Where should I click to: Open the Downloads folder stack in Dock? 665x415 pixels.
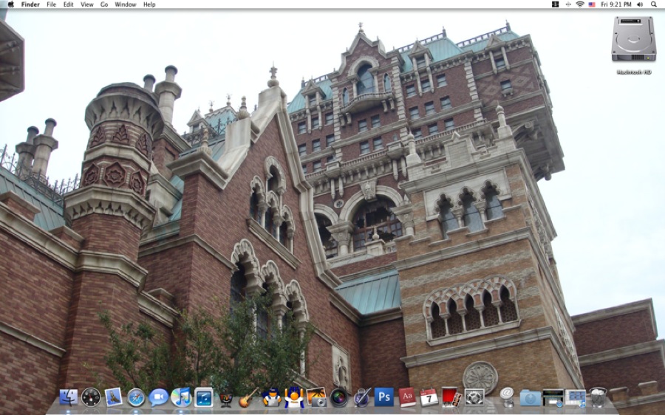pyautogui.click(x=530, y=398)
